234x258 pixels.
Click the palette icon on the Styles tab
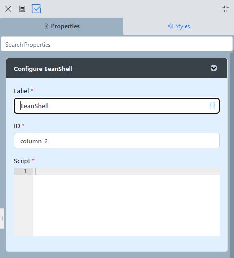coord(171,26)
